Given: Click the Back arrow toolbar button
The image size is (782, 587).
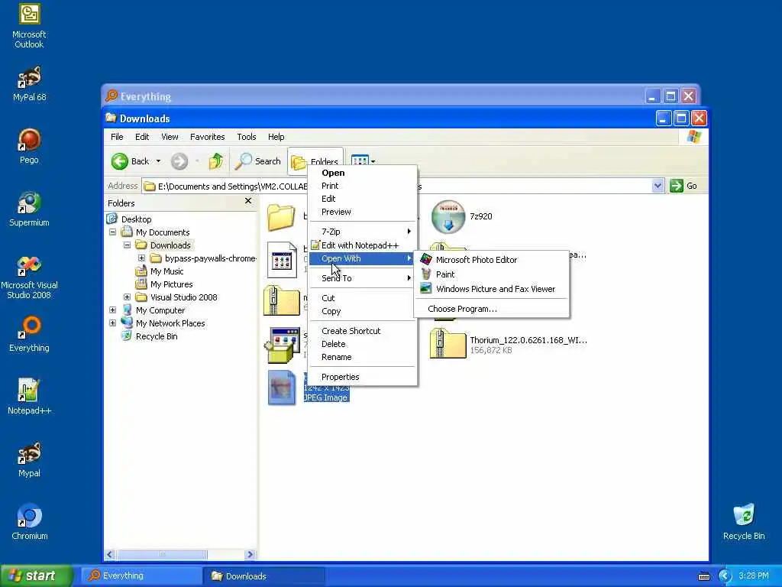Looking at the screenshot, I should point(130,161).
